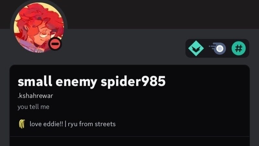Select the display name small enemy spider985
259x146 pixels.
click(92, 81)
